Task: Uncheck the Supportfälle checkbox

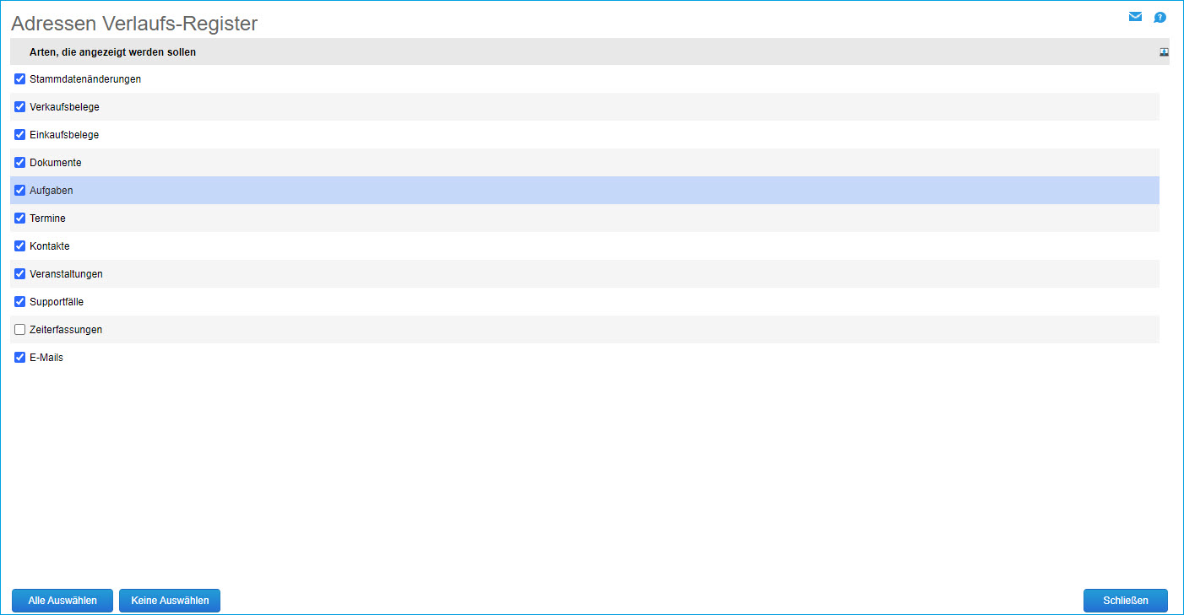Action: tap(20, 302)
